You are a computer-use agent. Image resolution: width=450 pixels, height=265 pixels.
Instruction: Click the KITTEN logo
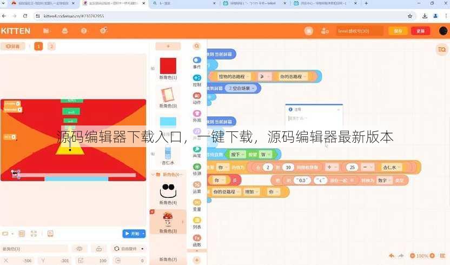coord(16,31)
